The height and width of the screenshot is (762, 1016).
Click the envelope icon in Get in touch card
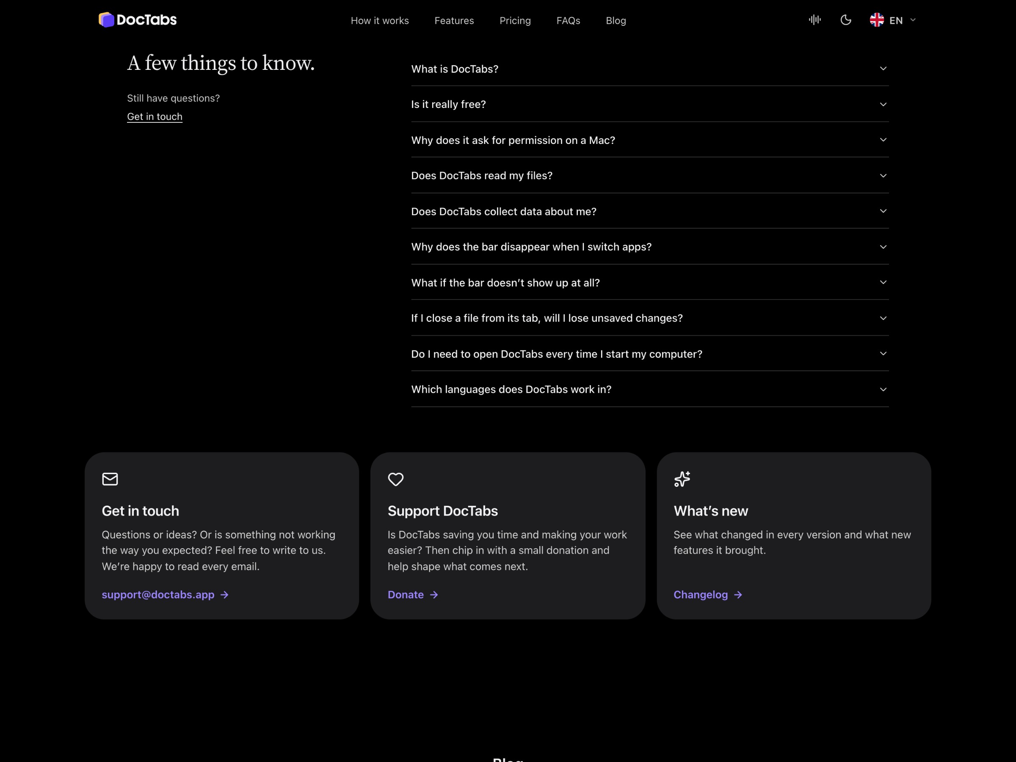110,479
